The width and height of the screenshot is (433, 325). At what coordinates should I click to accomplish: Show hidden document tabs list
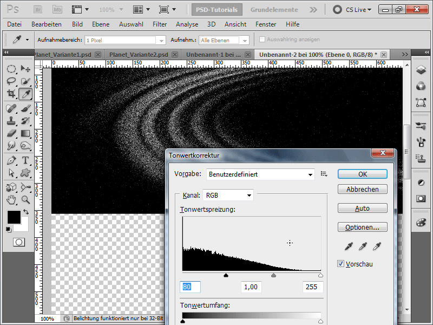(405, 55)
